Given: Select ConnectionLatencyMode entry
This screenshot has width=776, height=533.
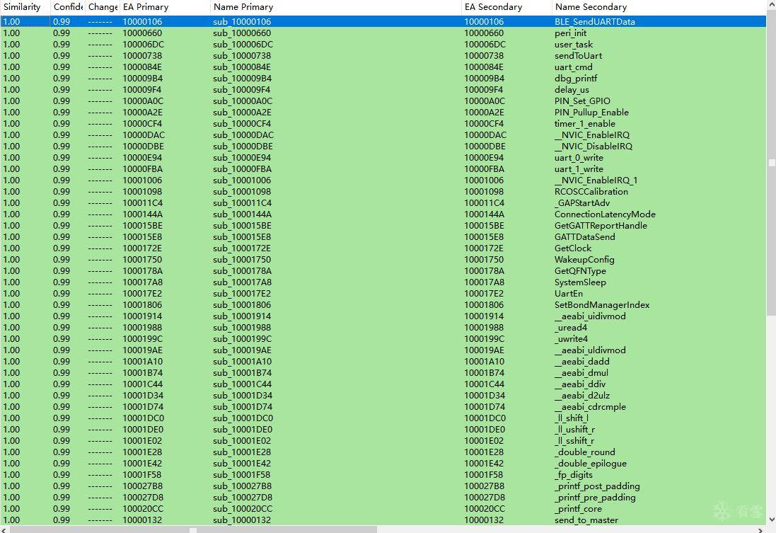Looking at the screenshot, I should [605, 214].
